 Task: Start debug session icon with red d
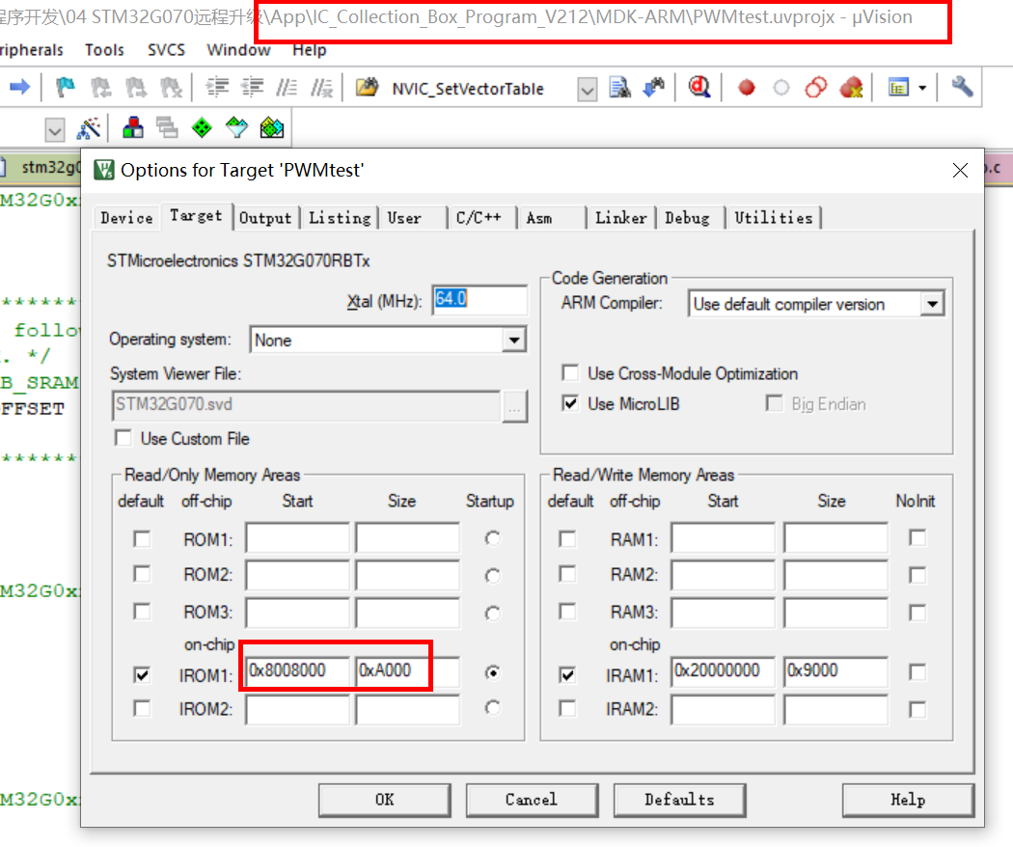click(x=699, y=87)
